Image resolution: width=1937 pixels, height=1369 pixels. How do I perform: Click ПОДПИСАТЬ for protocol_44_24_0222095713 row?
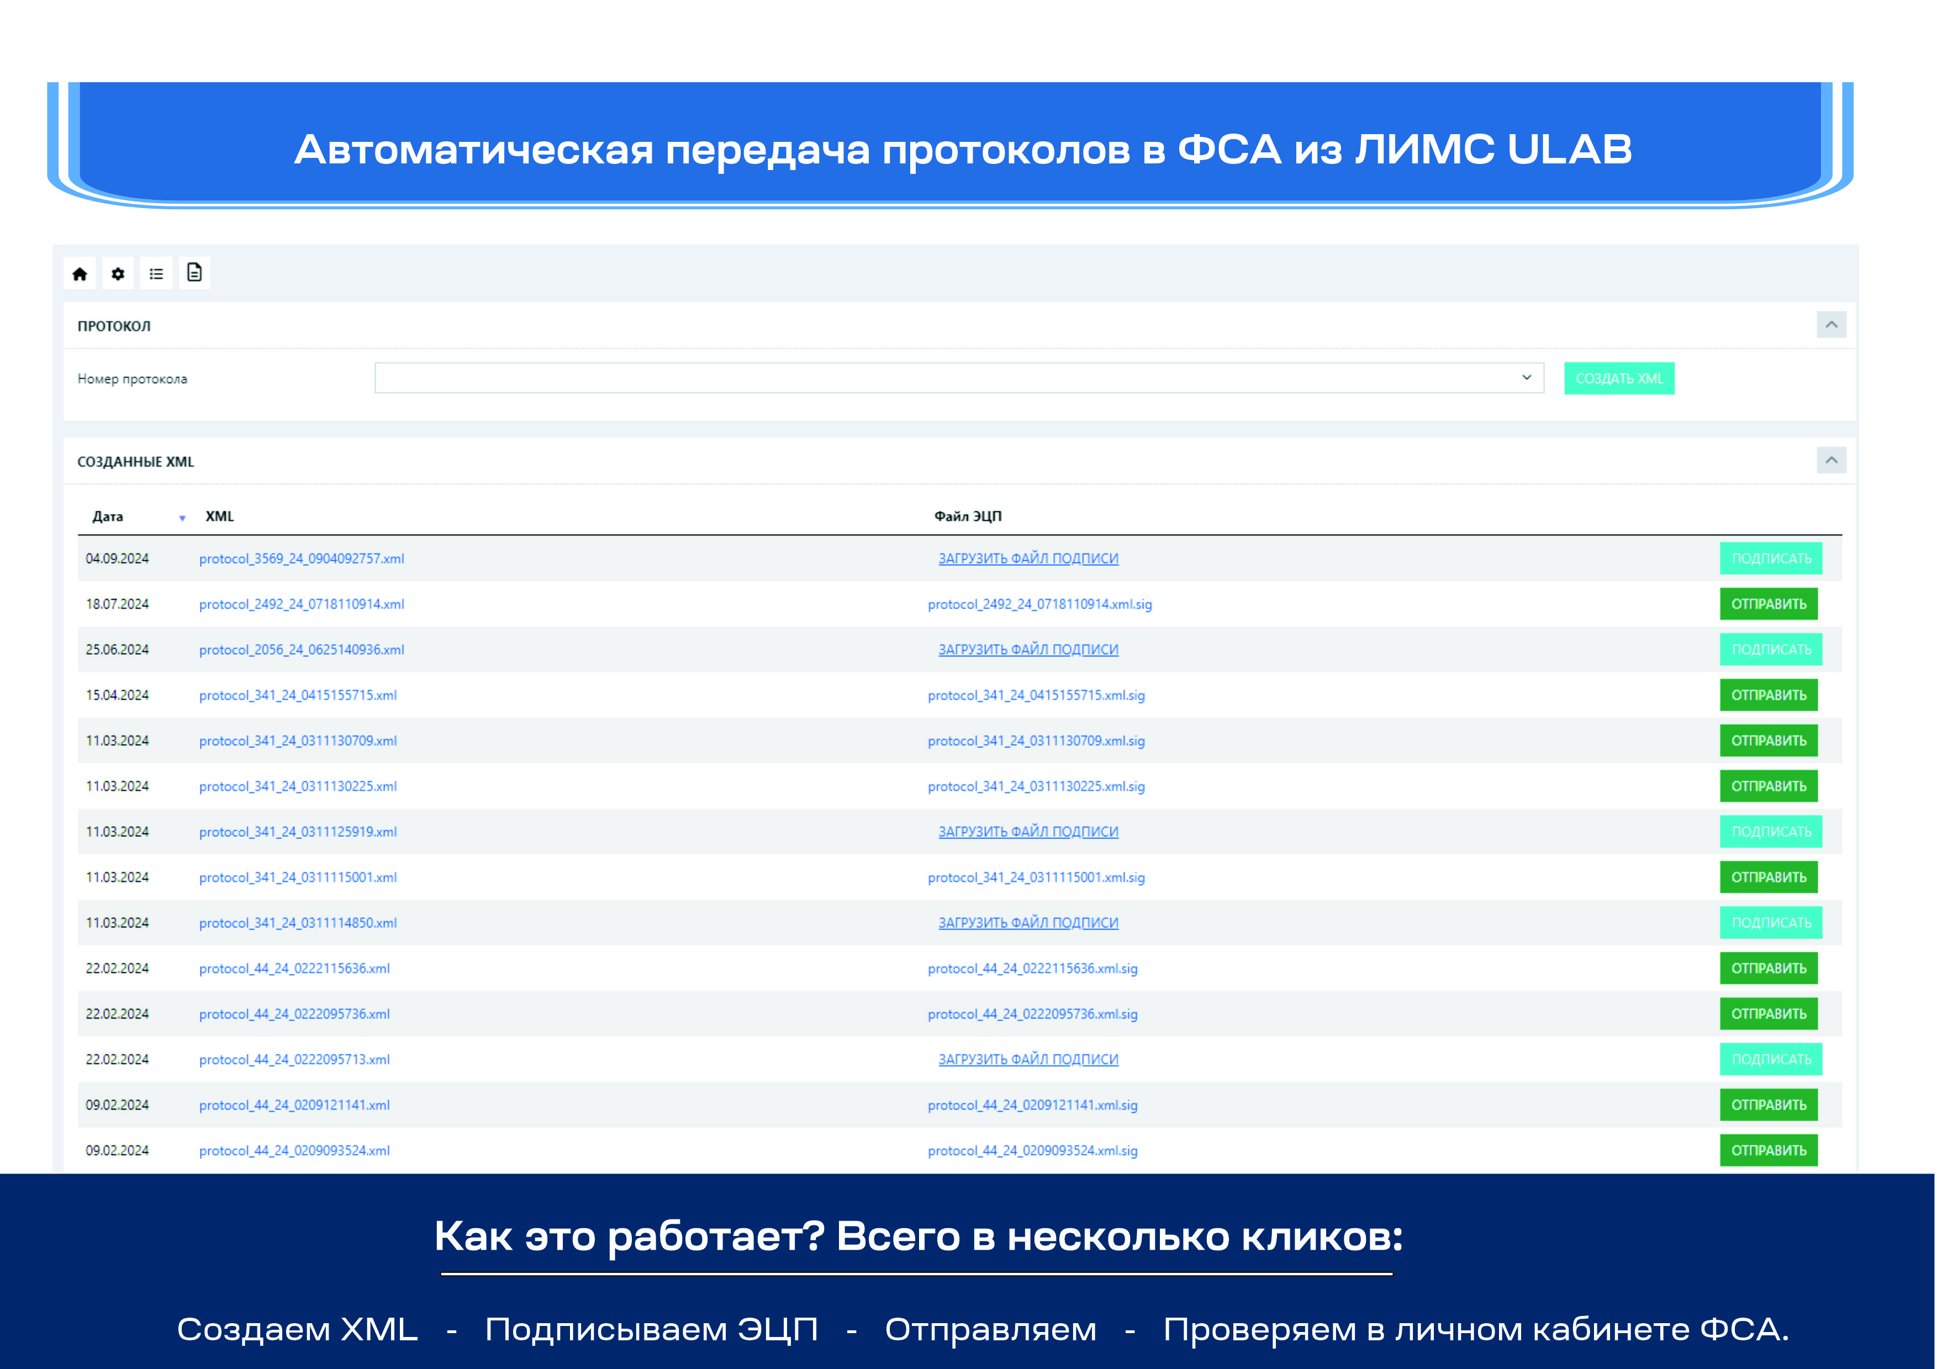[x=1770, y=1059]
